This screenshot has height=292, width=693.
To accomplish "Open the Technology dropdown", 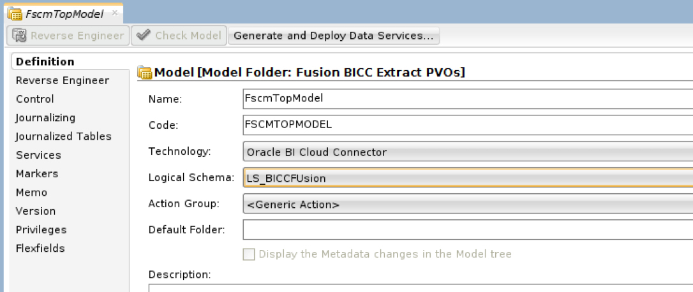I will [467, 152].
